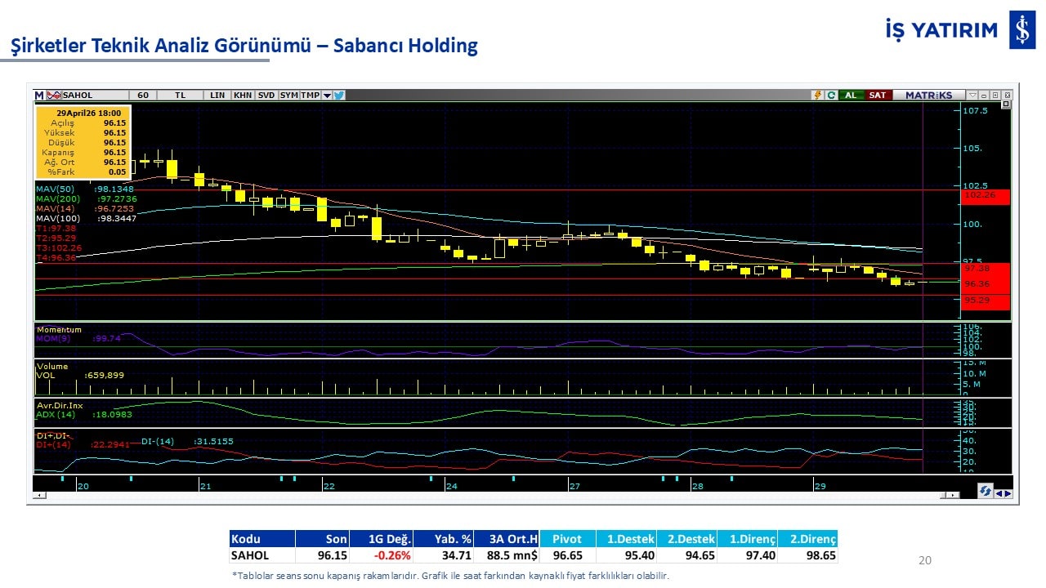
Task: Click the small square icon above price axis
Action: [x=1006, y=105]
